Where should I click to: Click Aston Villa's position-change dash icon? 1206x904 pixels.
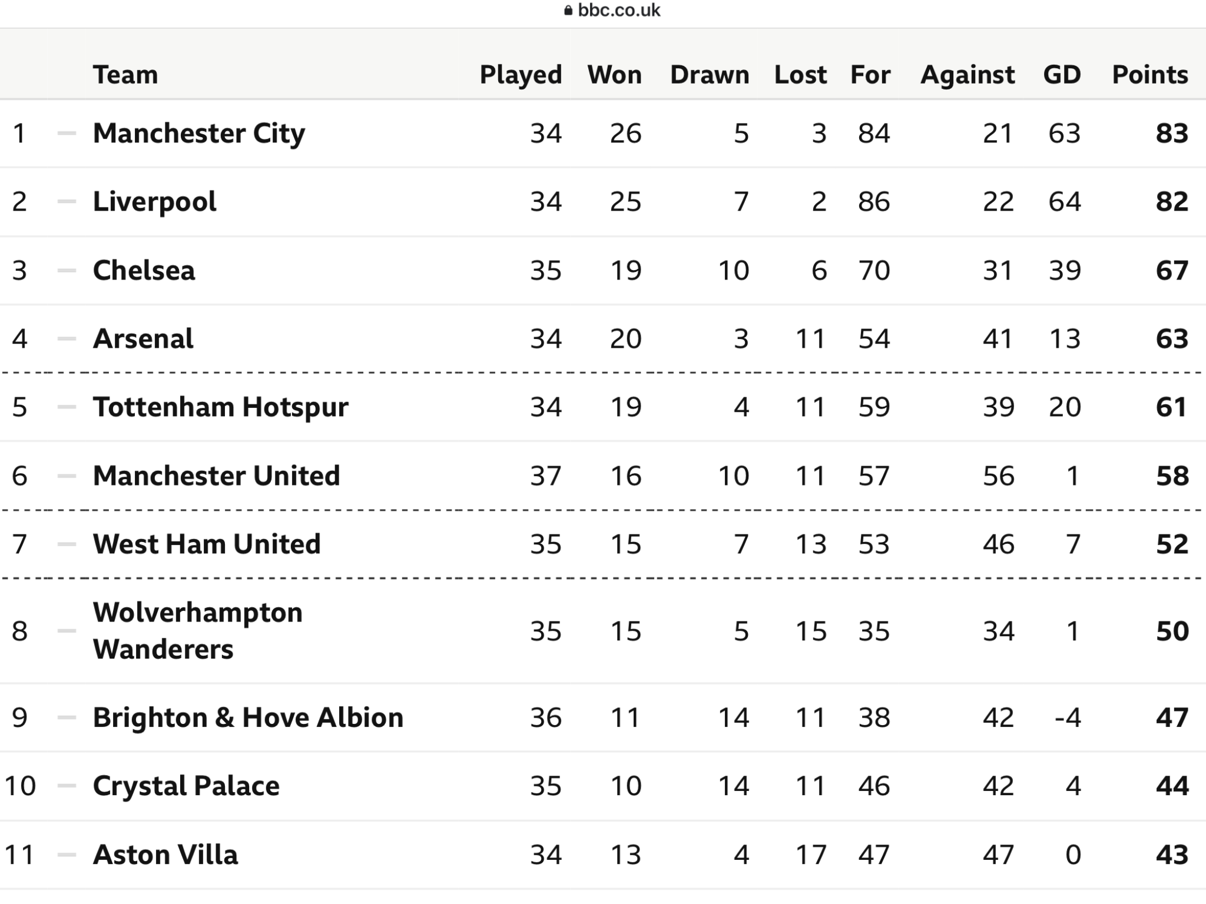(x=67, y=855)
